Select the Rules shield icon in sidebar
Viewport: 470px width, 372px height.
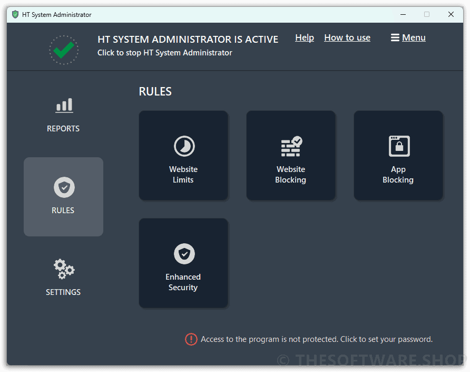tap(64, 187)
